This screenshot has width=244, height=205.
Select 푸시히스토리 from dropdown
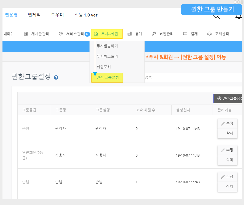pyautogui.click(x=107, y=56)
